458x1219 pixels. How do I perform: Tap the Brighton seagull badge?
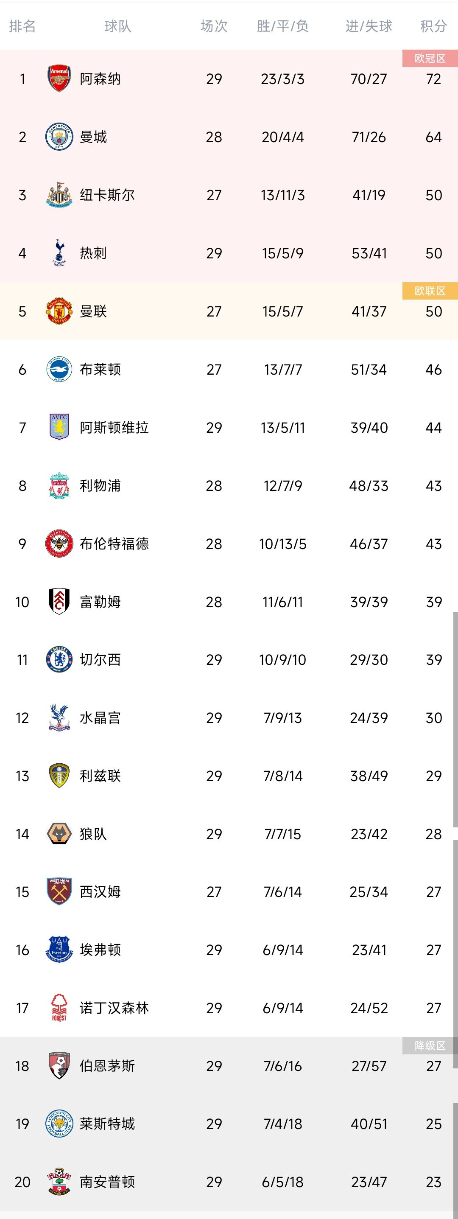59,369
